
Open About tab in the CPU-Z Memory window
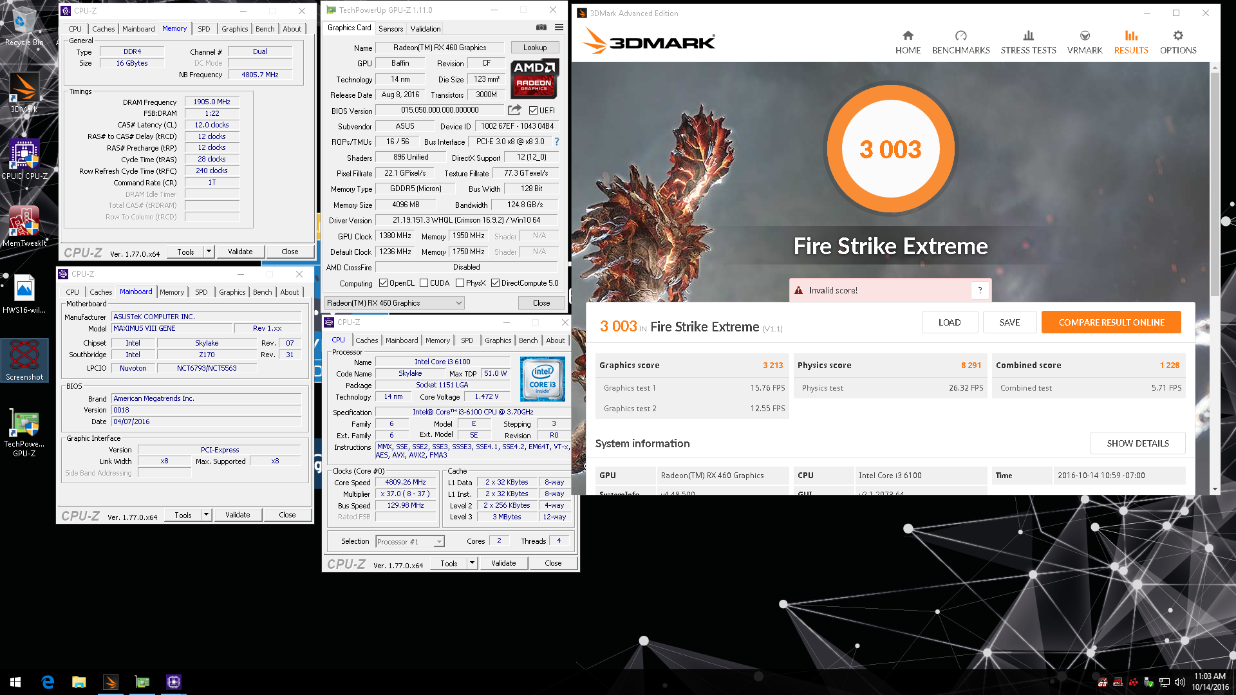pos(292,29)
